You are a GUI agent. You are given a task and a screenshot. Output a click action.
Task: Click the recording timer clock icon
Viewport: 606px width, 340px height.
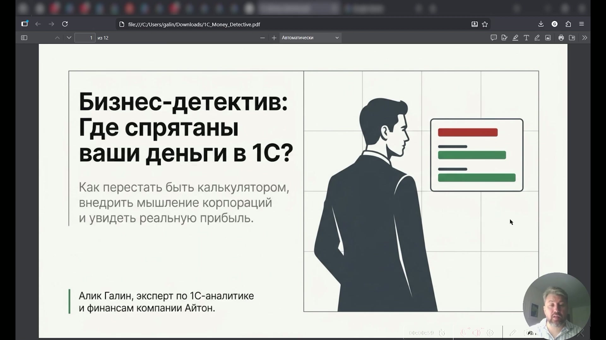point(442,333)
